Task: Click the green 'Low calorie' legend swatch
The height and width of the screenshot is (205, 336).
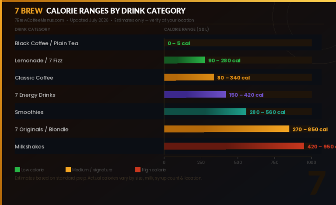Action: click(x=17, y=170)
